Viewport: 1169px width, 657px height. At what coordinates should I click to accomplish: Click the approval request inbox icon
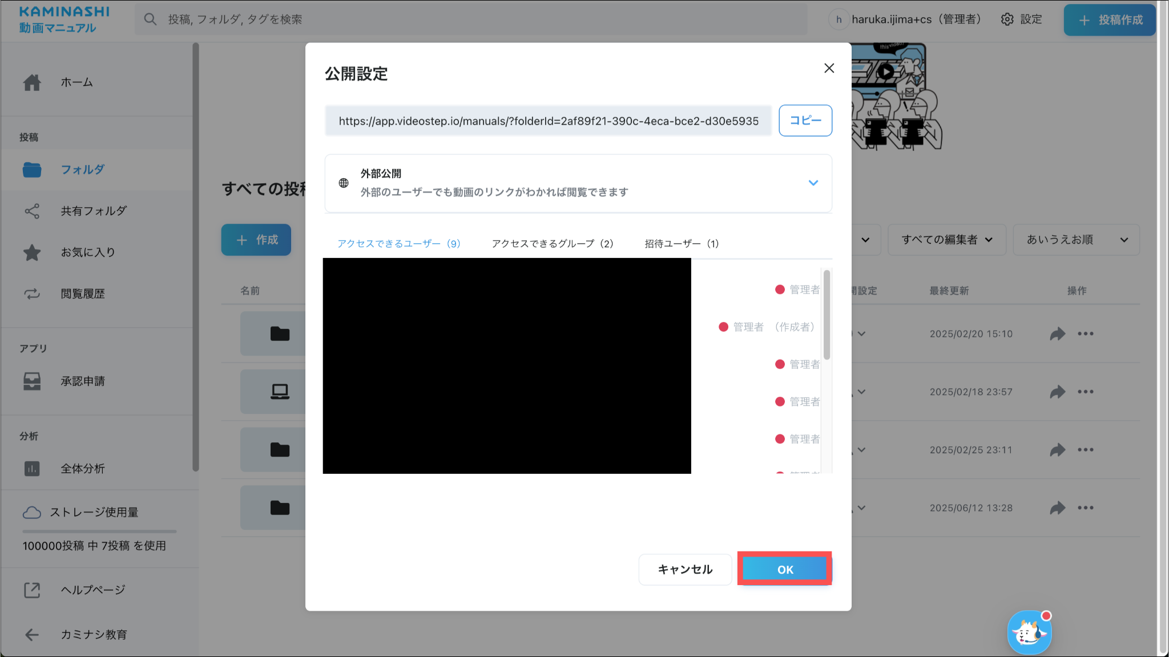[x=32, y=381]
